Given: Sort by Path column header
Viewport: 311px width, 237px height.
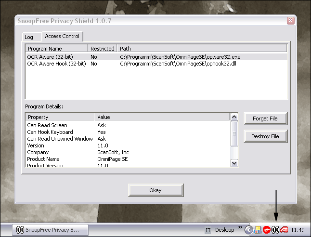Looking at the screenshot, I should point(202,49).
